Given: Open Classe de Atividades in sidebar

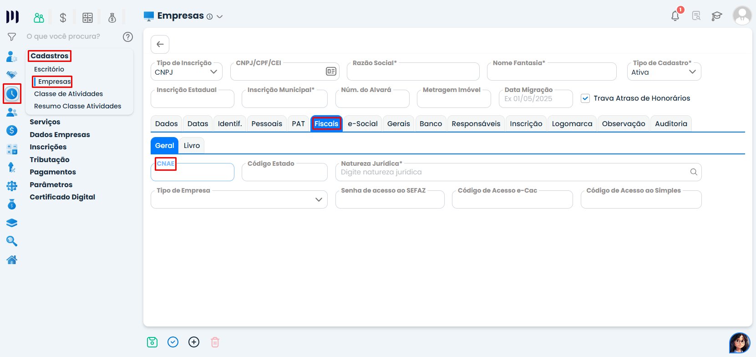Looking at the screenshot, I should tap(68, 94).
